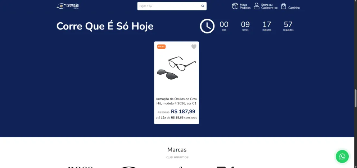
Task: Click the page vertical scrollbar thumb
Action: [x=356, y=98]
